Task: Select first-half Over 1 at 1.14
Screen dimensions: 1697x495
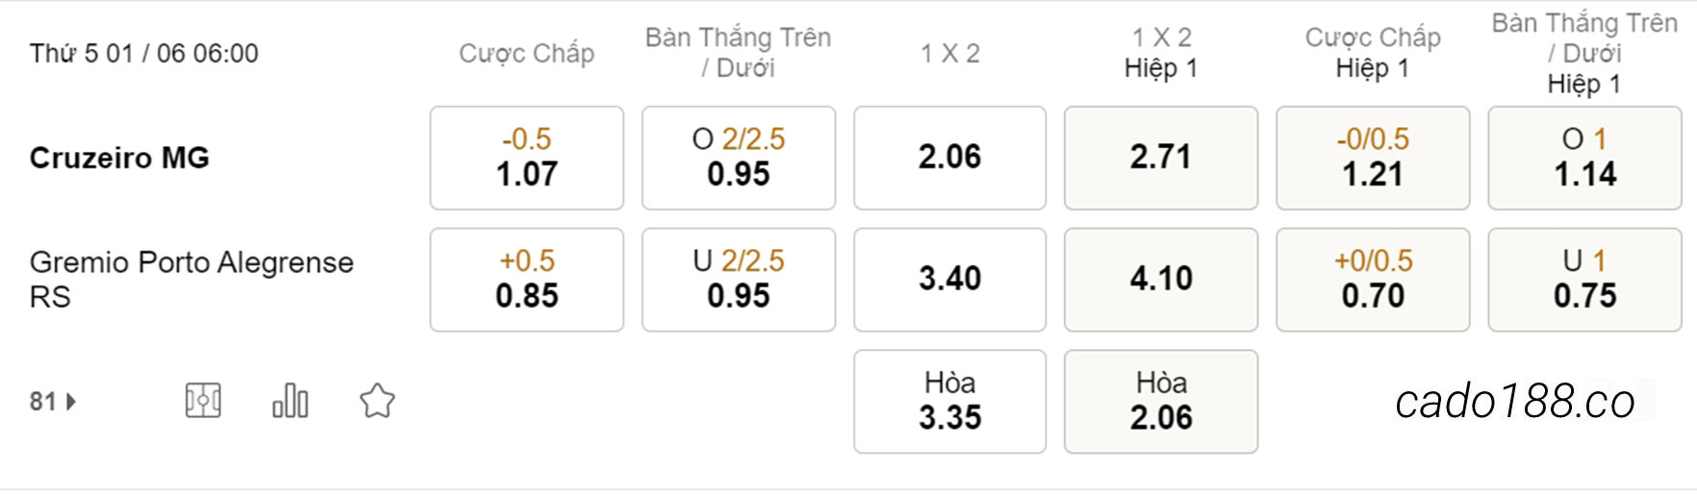Action: point(1584,158)
